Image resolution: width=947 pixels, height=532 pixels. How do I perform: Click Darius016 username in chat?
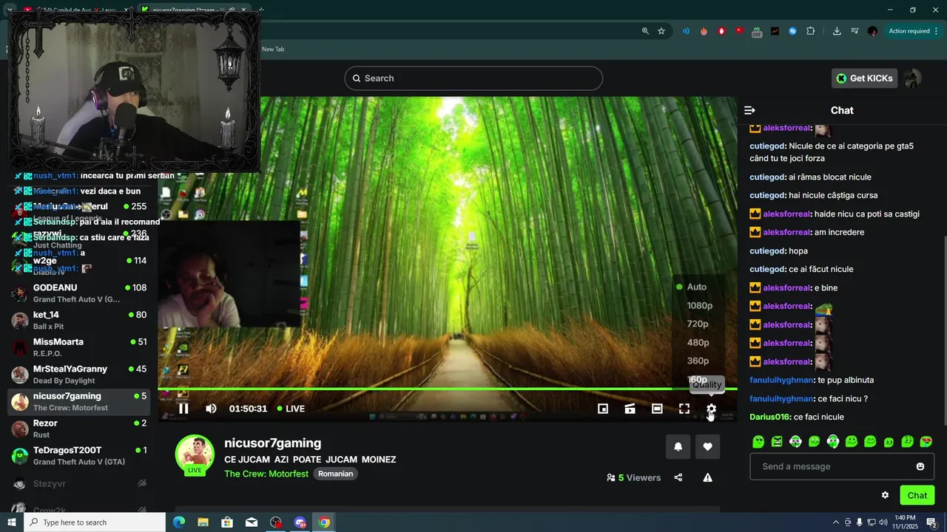point(769,417)
